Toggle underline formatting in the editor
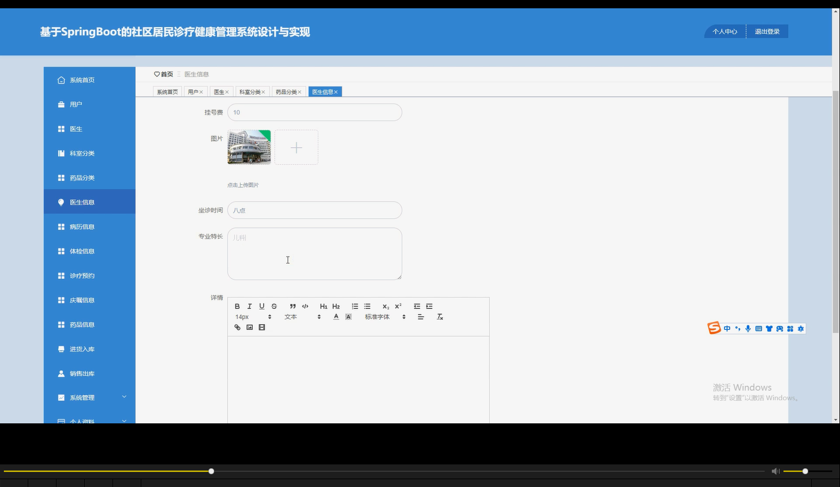840x487 pixels. 262,306
